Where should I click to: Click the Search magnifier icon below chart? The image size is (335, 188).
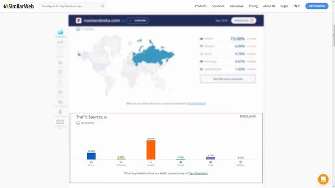pyautogui.click(x=151, y=162)
